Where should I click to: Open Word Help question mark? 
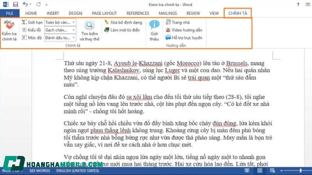click(298, 4)
